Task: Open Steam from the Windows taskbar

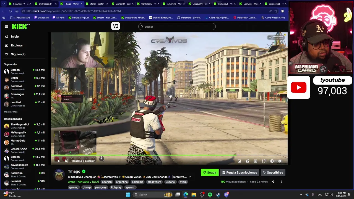Action: tap(218, 195)
